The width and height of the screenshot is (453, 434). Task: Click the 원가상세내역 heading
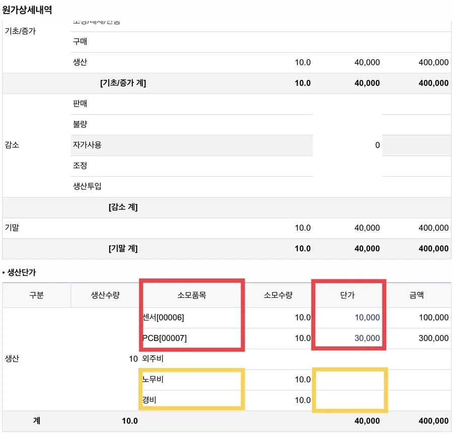(x=27, y=10)
